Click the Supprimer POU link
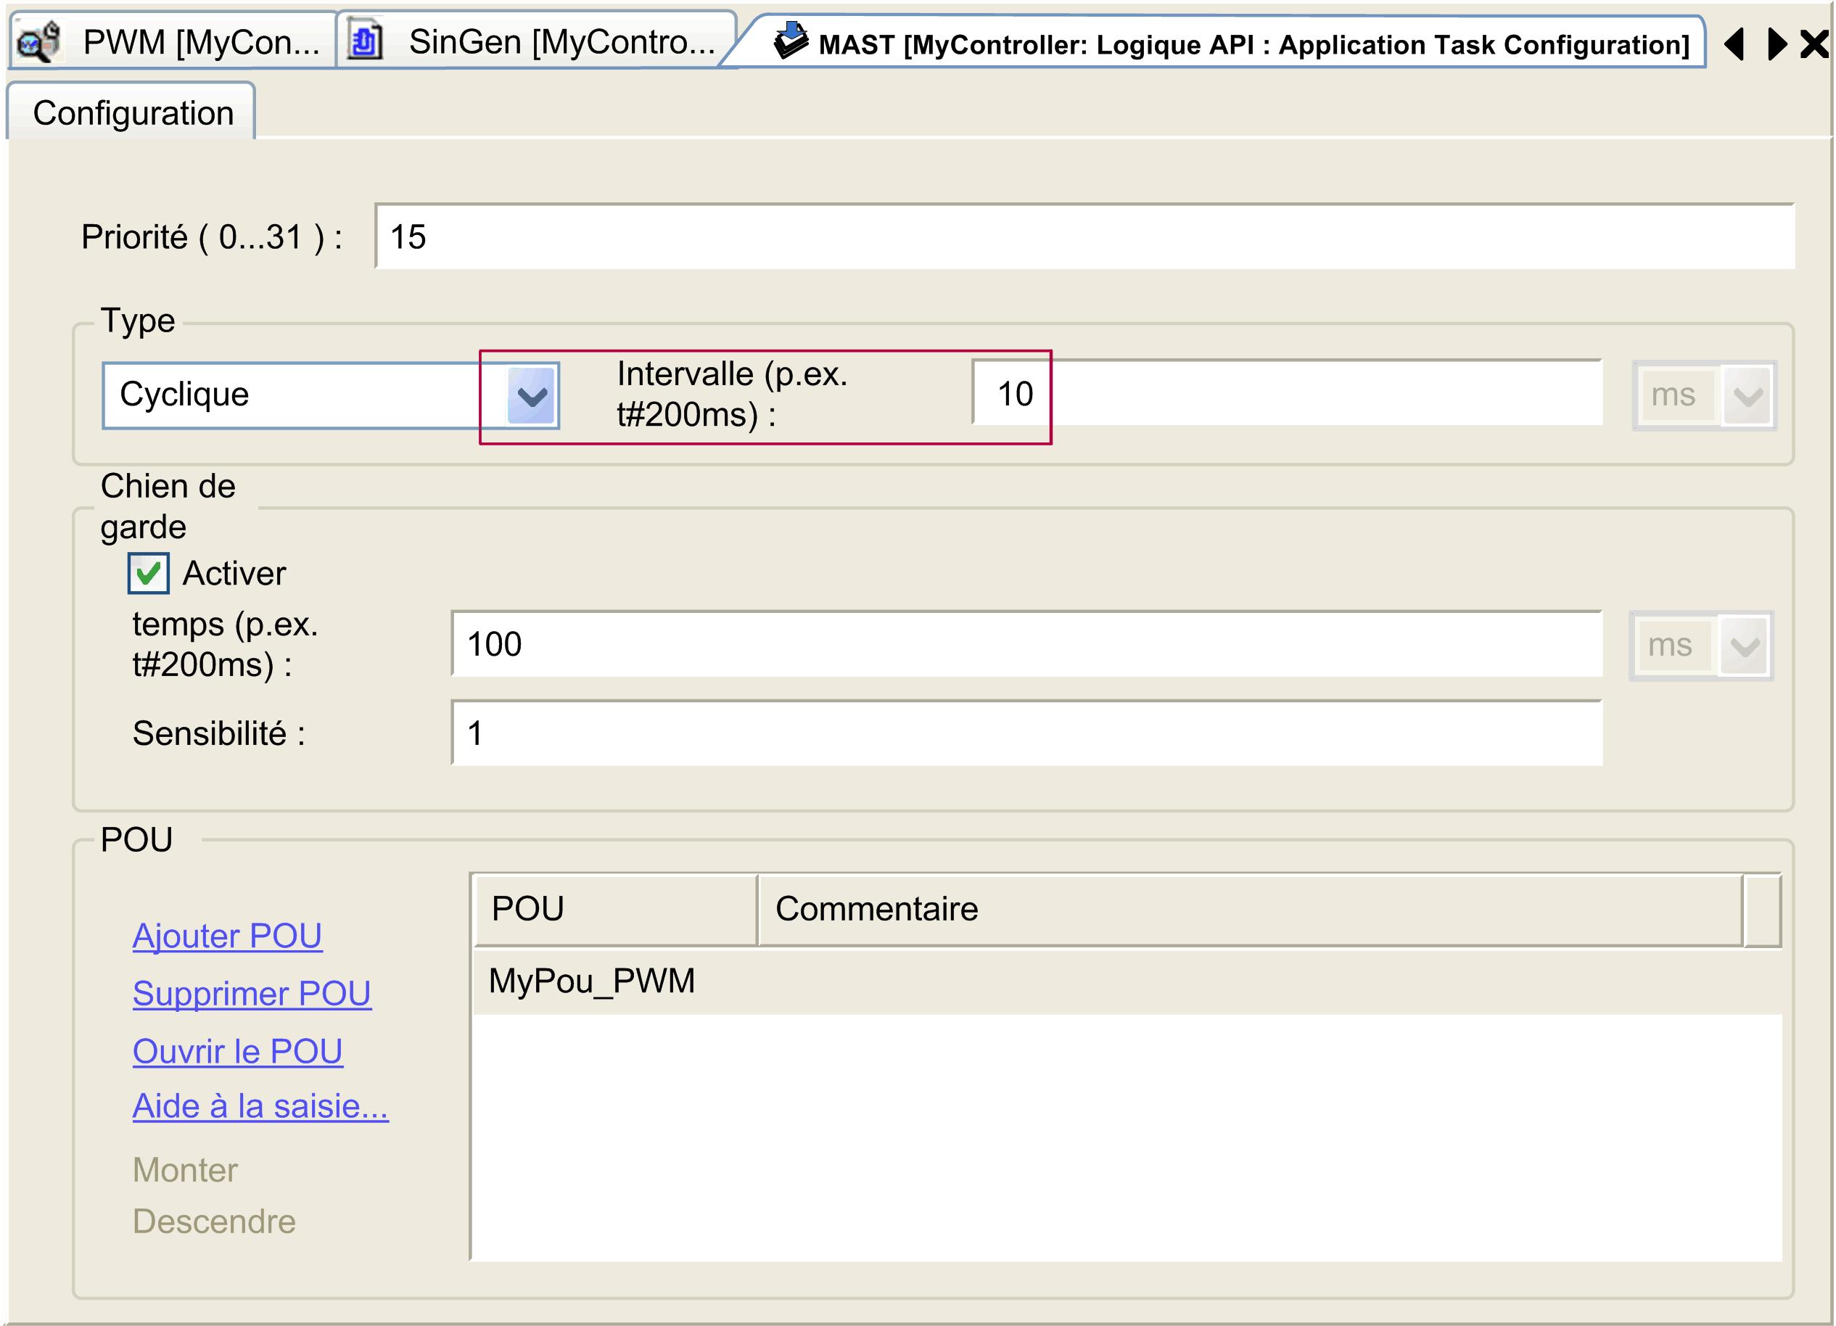The image size is (1836, 1326). pos(252,993)
